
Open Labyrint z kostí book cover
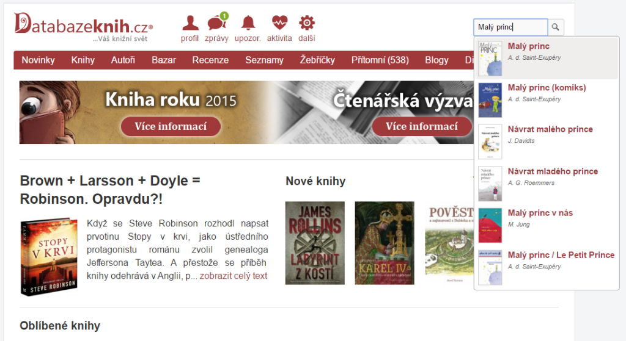(x=315, y=243)
